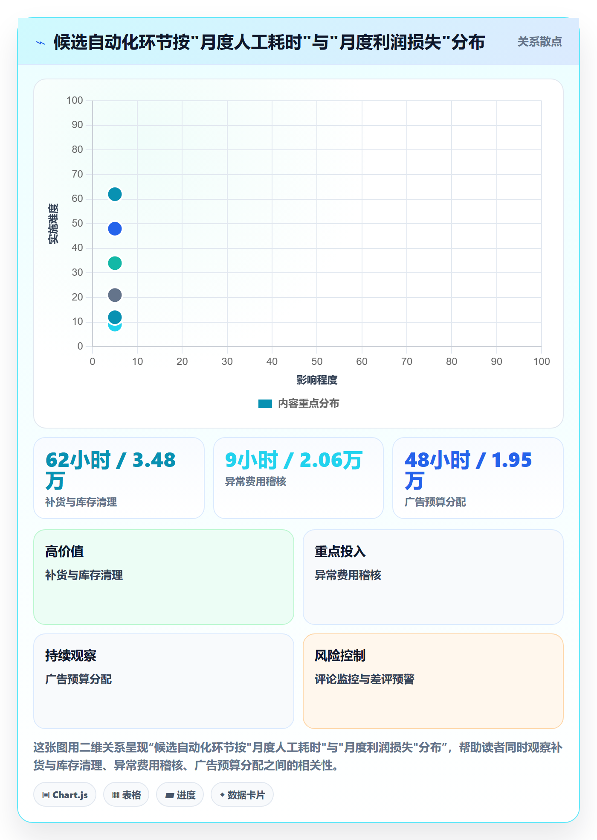Open the 风险控制 quadrant card
Screen dimensions: 597x840
(x=433, y=681)
